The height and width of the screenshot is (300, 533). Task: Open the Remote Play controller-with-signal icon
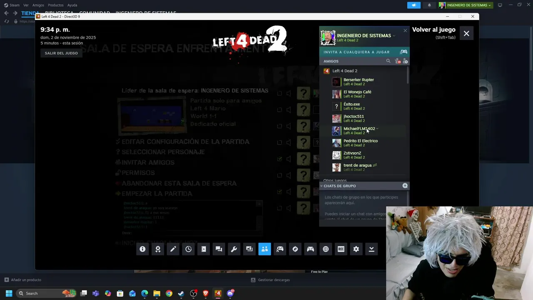pos(280,249)
